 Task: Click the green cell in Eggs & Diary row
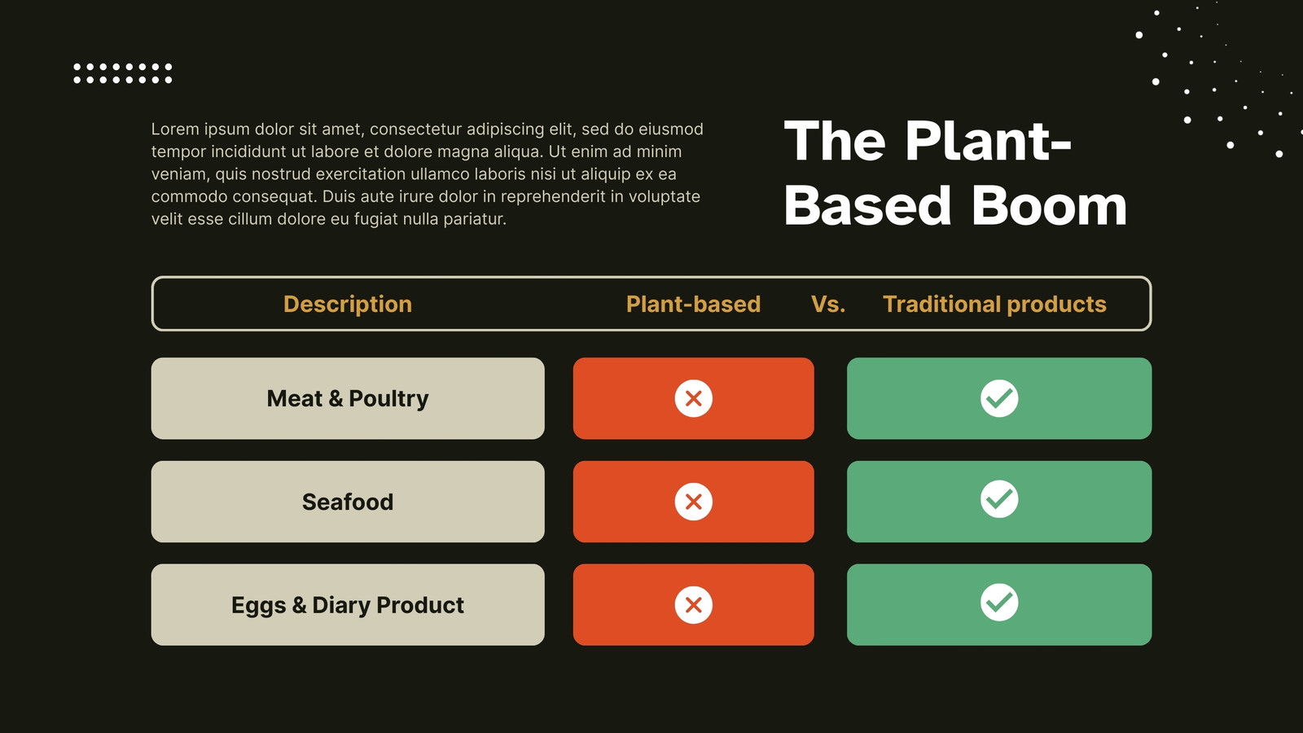coord(999,605)
